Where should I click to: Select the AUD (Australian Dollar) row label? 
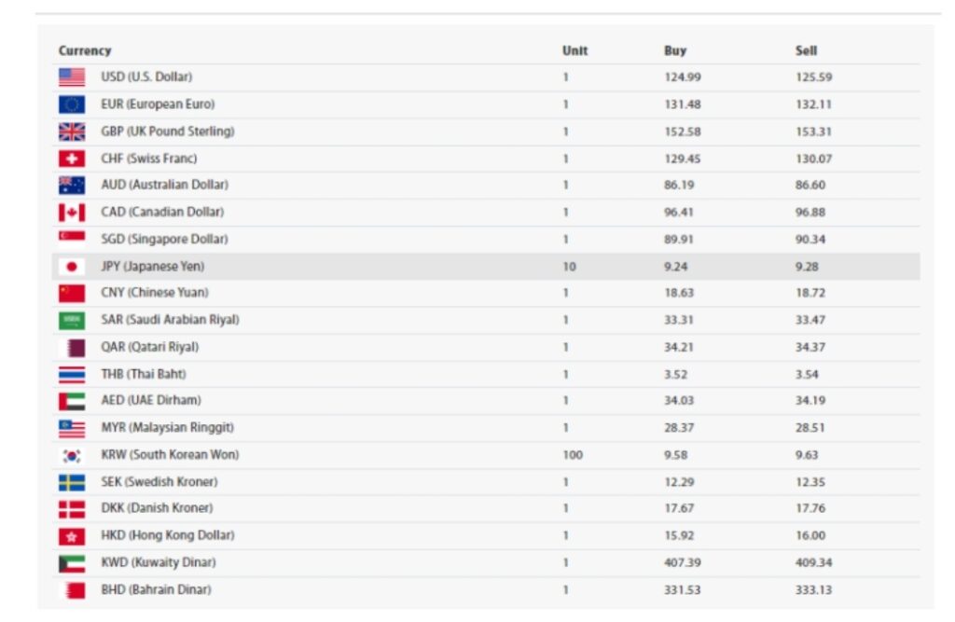pyautogui.click(x=164, y=185)
